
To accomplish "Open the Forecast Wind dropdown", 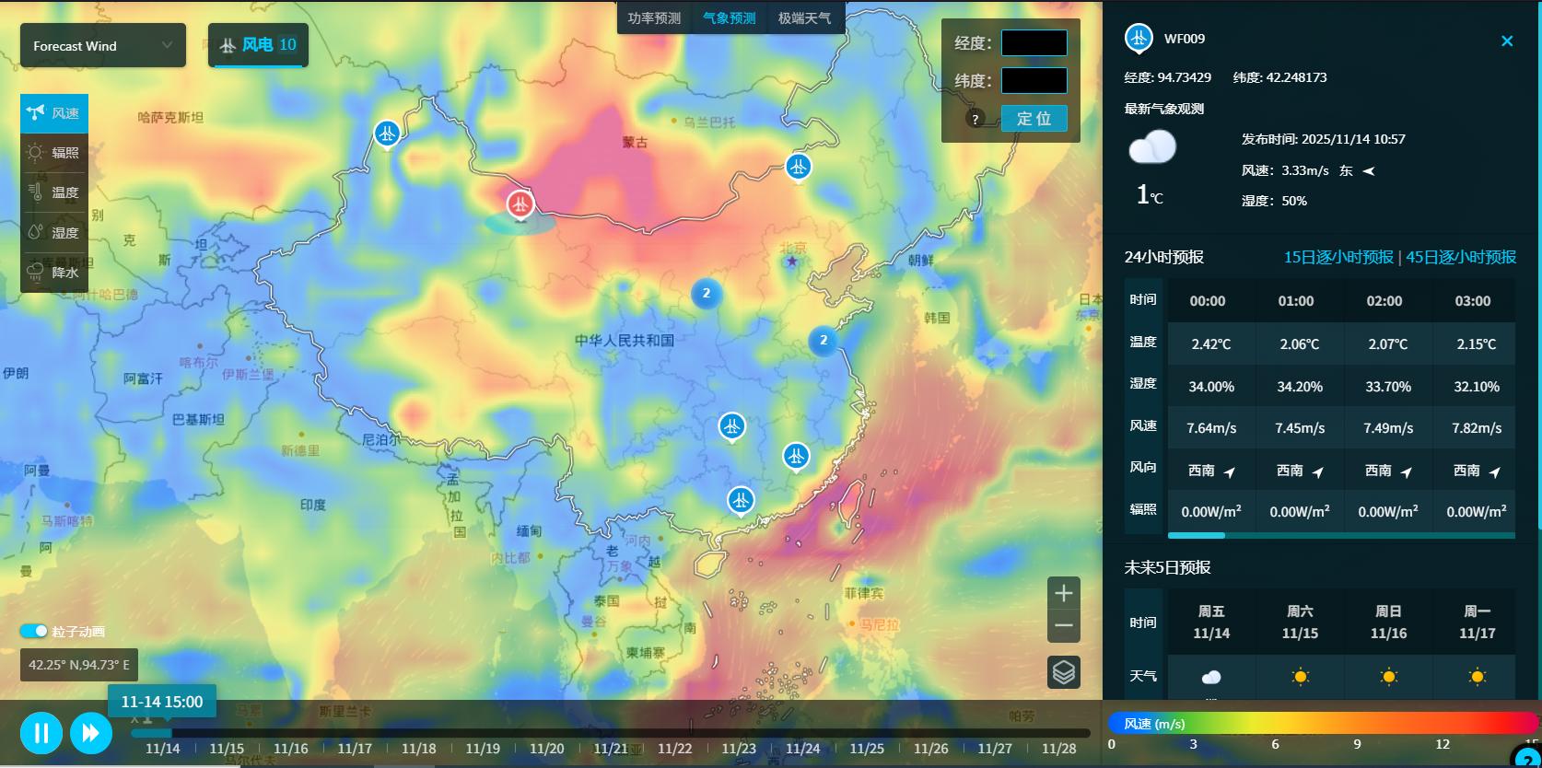I will point(102,46).
